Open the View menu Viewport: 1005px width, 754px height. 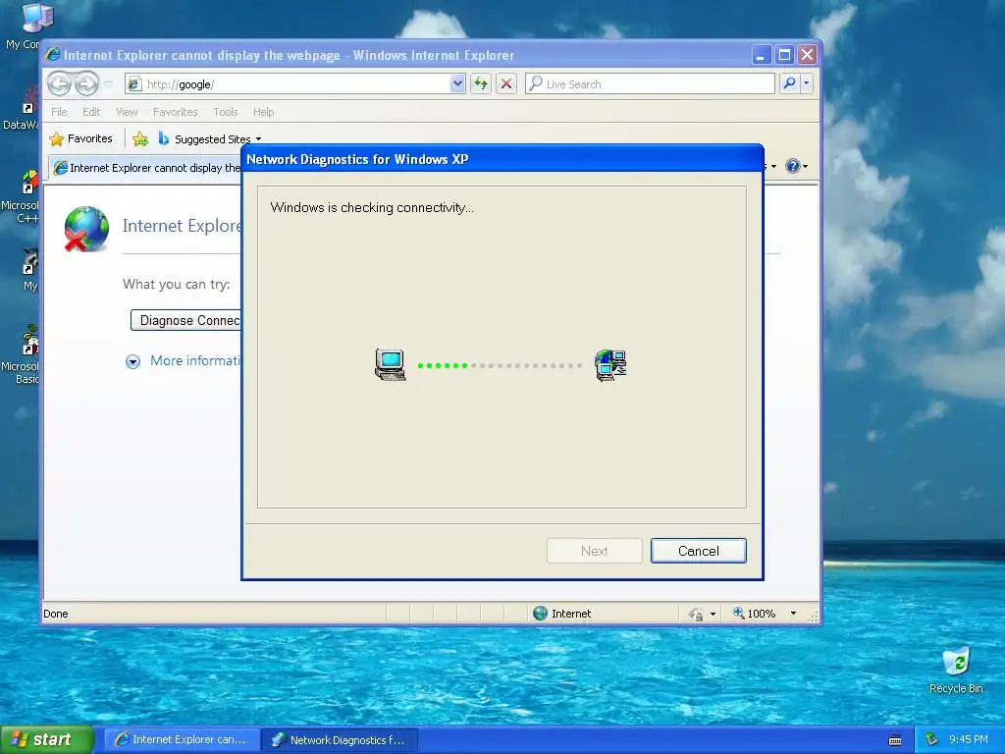pyautogui.click(x=127, y=112)
